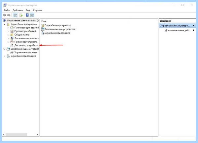Select Службы и приложения label in tree

tap(23, 56)
